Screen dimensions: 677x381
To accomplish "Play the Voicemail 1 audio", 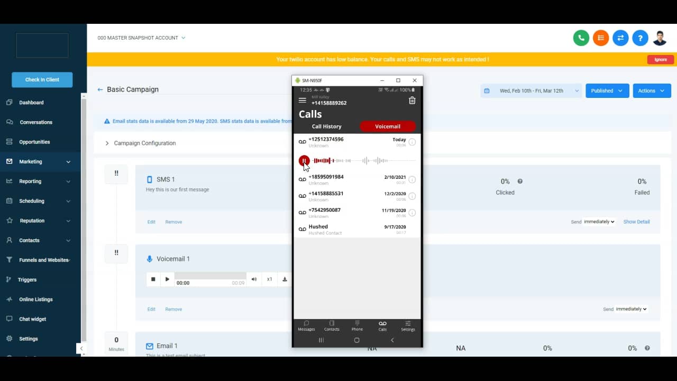I will 167,279.
